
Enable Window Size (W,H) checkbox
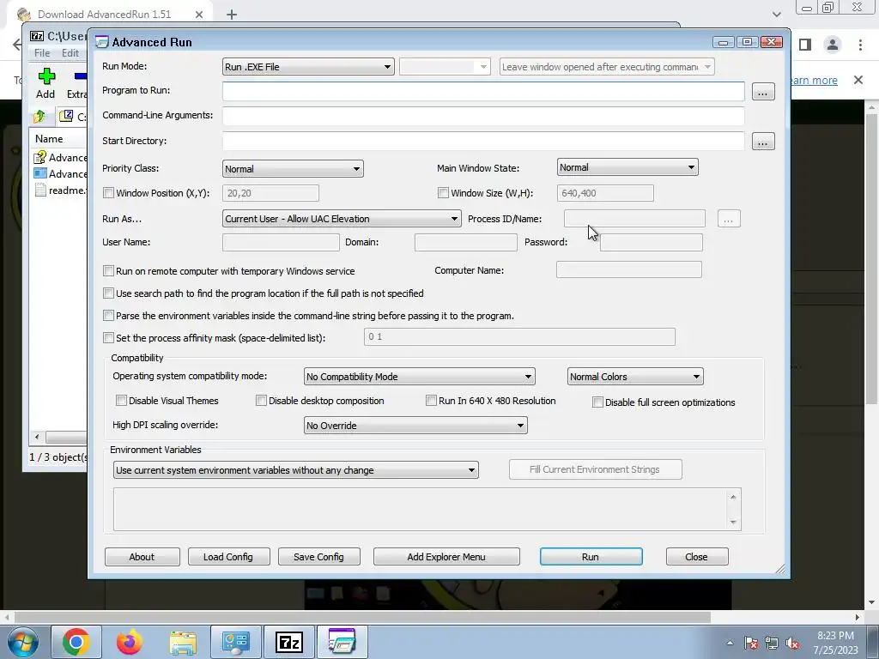[x=443, y=193]
